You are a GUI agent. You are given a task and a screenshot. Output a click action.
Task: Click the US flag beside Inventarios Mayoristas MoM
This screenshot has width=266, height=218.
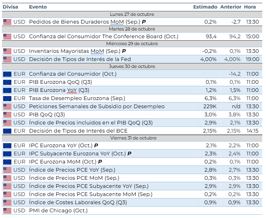tap(7, 51)
